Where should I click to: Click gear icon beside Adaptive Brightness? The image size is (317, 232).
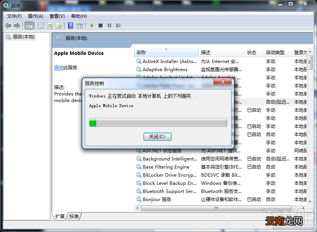pyautogui.click(x=138, y=69)
